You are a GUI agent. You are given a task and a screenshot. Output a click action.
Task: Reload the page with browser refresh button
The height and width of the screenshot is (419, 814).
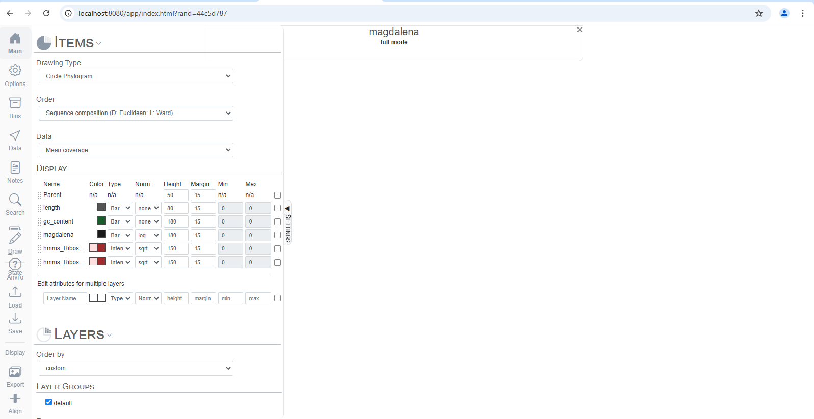46,13
